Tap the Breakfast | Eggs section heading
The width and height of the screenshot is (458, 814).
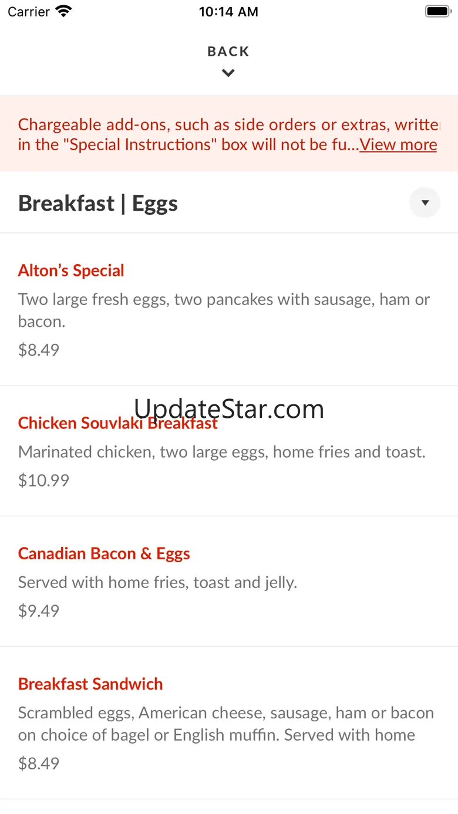(x=98, y=204)
